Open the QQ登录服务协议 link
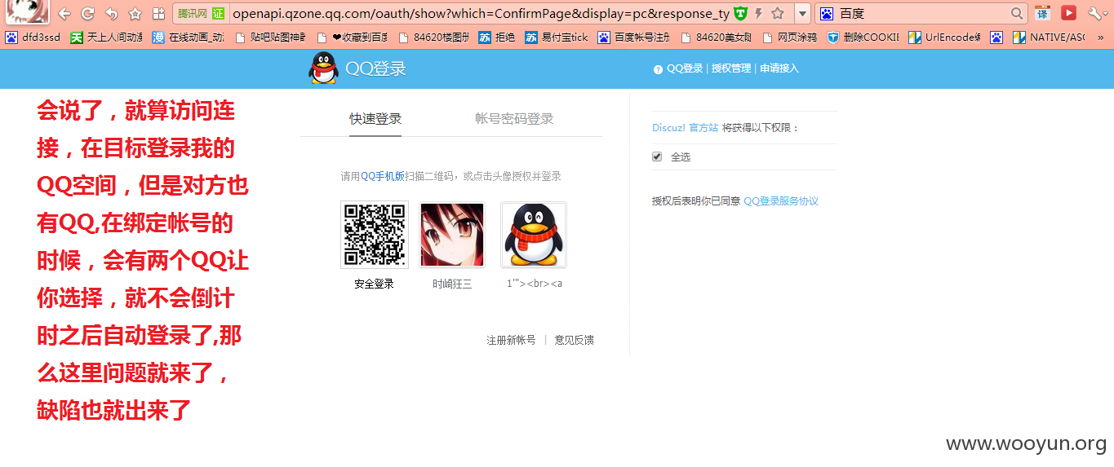Viewport: 1114px width, 467px height. (x=781, y=201)
